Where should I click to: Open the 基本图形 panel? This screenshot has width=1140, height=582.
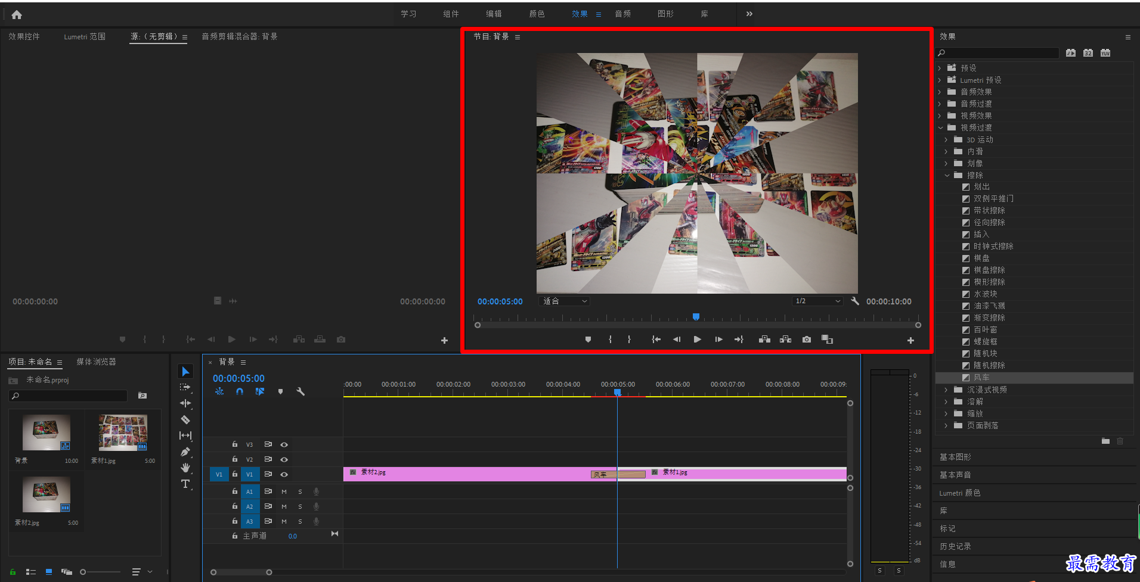[955, 457]
